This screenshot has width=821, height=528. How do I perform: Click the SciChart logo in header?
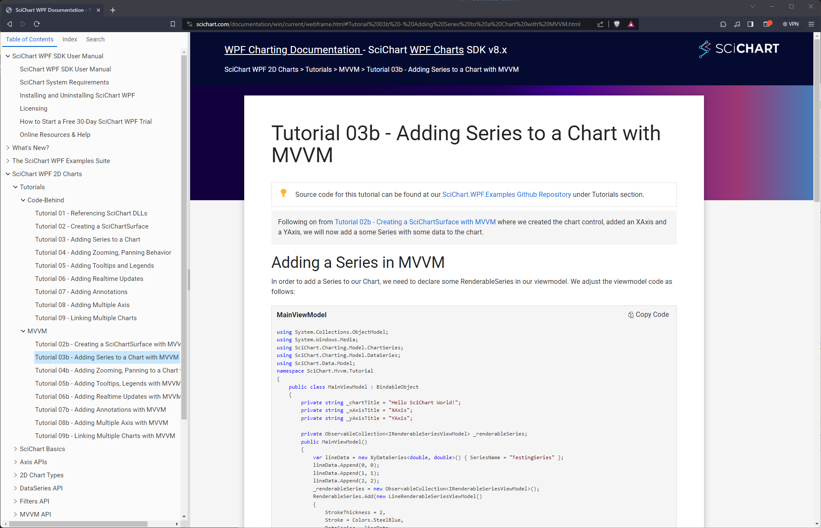click(x=739, y=49)
